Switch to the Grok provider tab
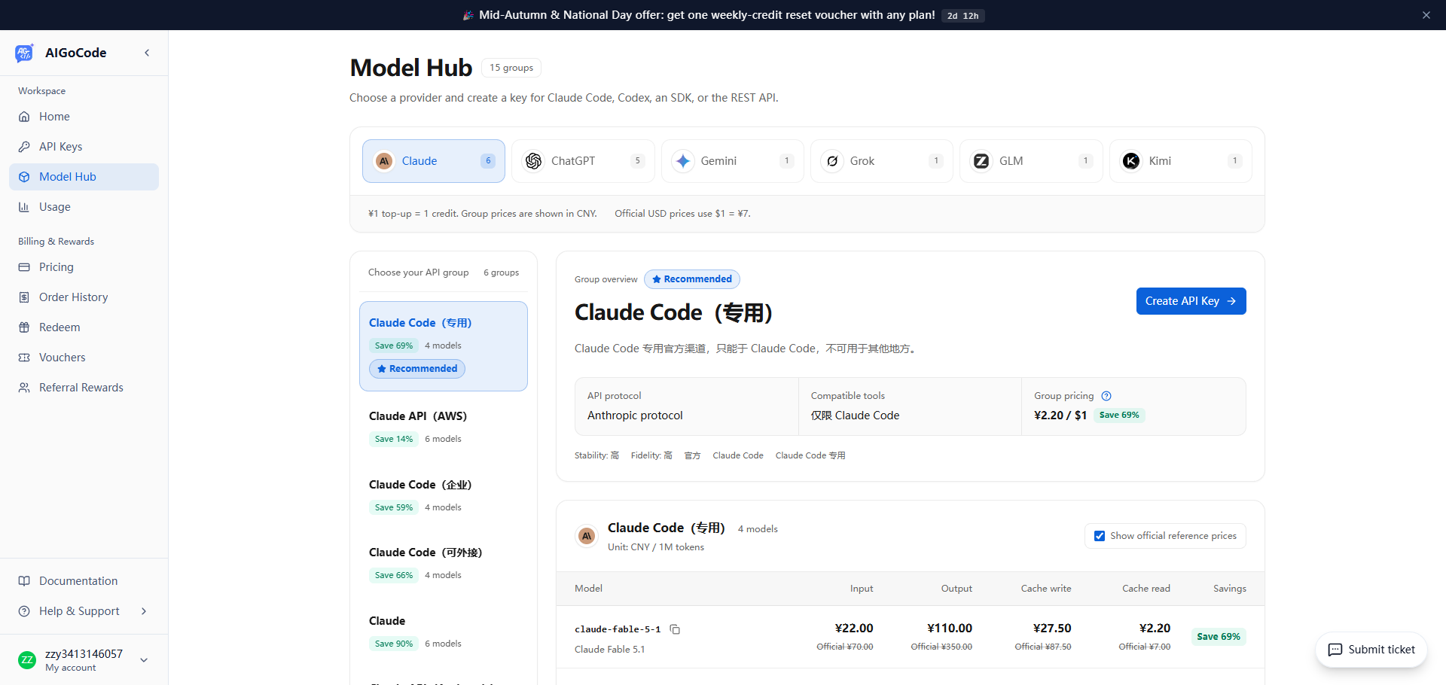 click(x=882, y=161)
